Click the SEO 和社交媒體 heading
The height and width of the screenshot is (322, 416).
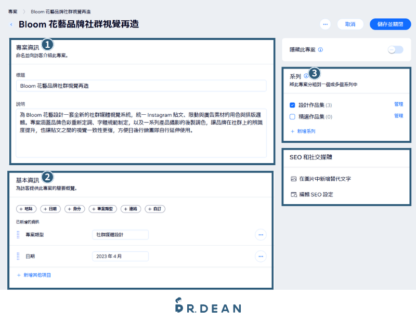[311, 157]
